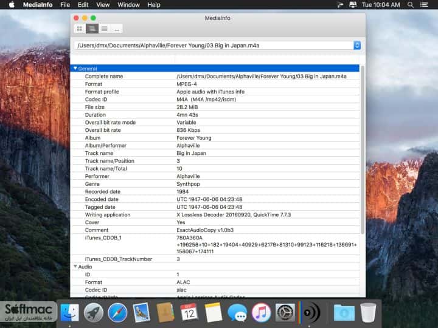The image size is (438, 328).
Task: Click the display mirroring menu bar icon
Action: coord(353,5)
